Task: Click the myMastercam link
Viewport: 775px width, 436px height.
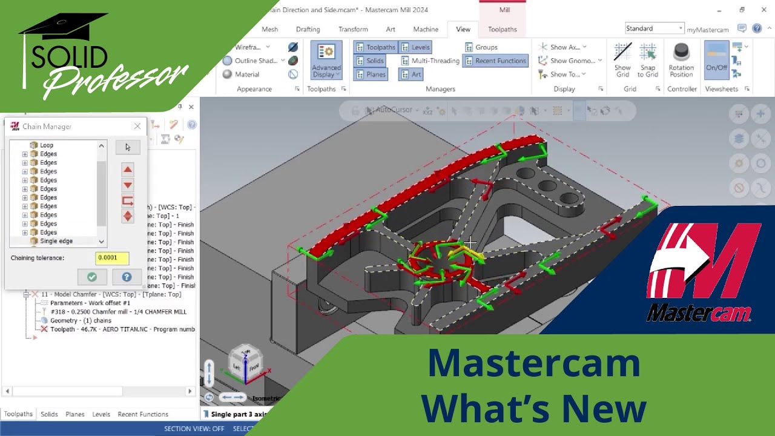Action: pyautogui.click(x=708, y=30)
